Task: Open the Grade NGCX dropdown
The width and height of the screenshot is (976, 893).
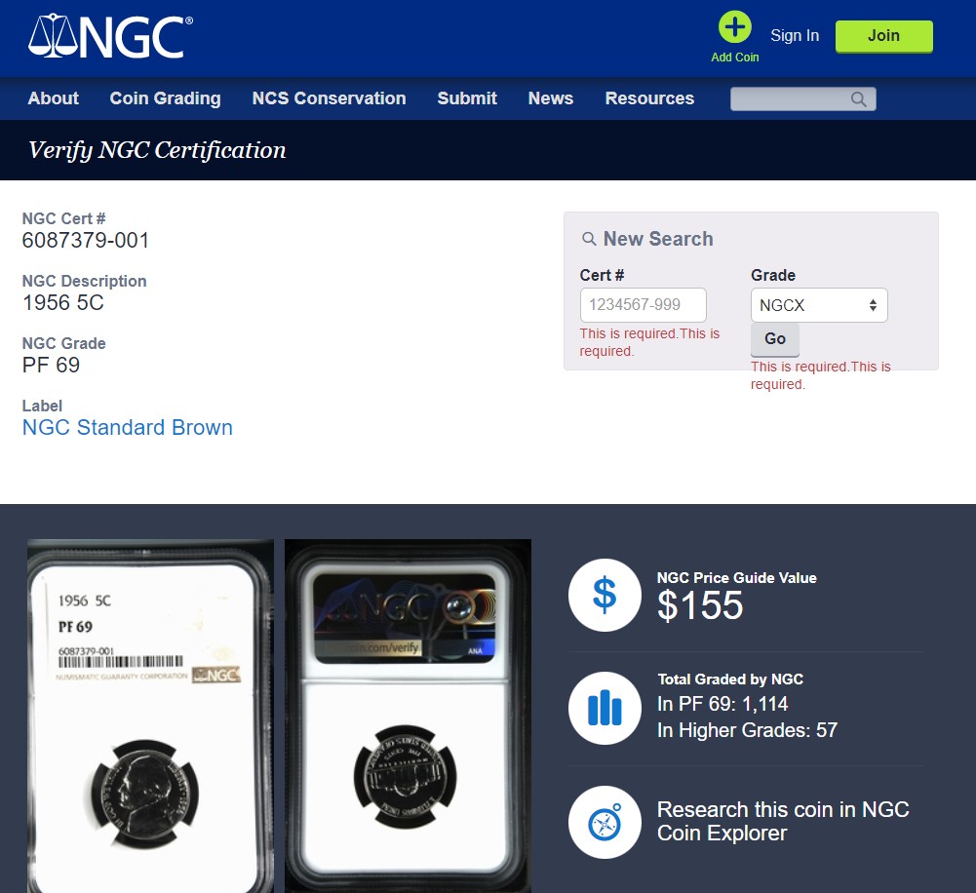Action: (x=819, y=305)
